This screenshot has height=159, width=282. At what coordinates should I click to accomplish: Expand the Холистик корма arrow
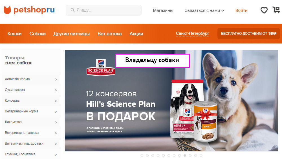coord(56,79)
